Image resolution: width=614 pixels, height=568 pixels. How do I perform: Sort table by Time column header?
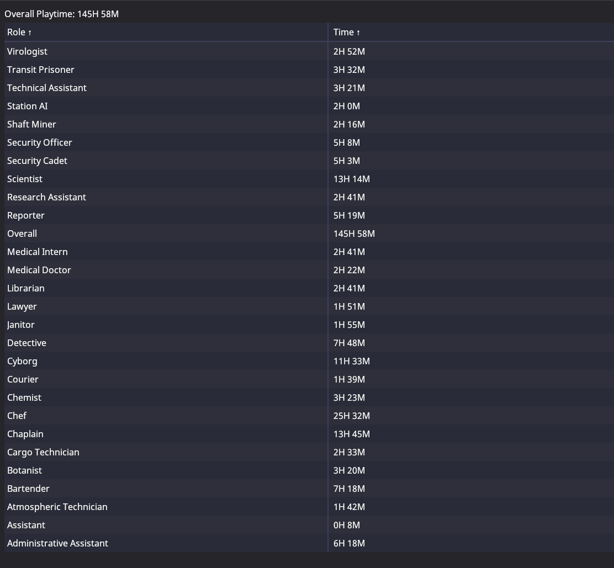(343, 33)
